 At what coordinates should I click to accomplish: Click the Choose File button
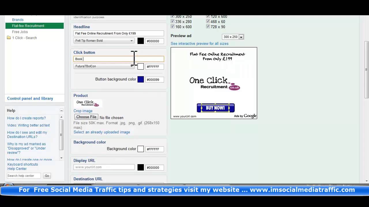pos(86,117)
